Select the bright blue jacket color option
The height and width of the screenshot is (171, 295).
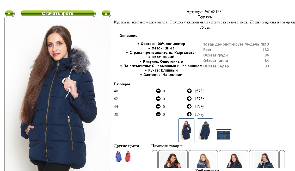(x=119, y=156)
